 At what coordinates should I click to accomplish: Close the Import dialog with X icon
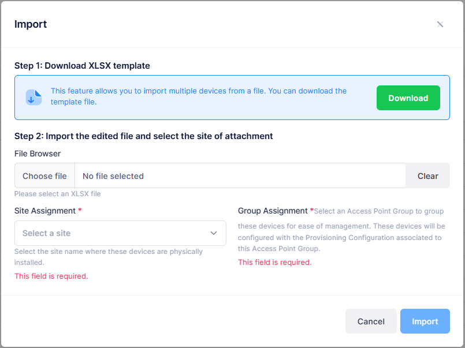[x=440, y=24]
